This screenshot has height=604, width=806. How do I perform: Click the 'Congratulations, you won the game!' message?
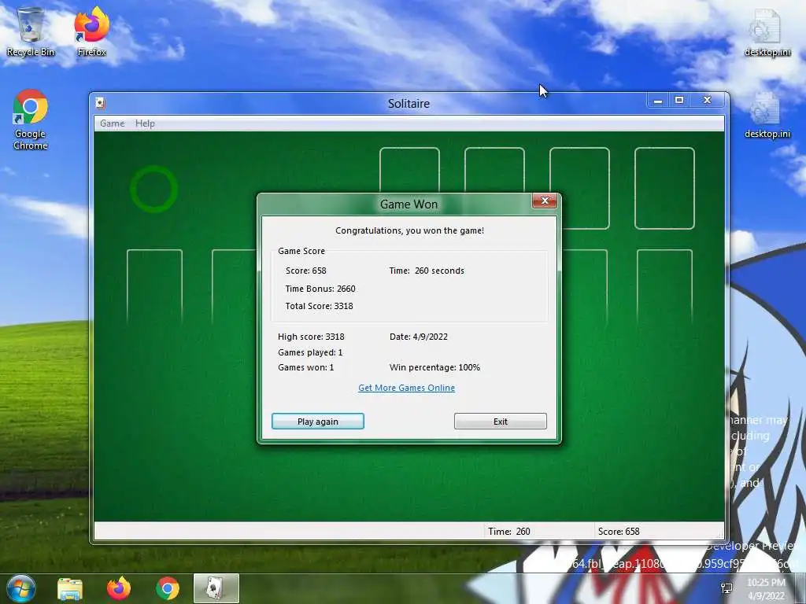409,230
